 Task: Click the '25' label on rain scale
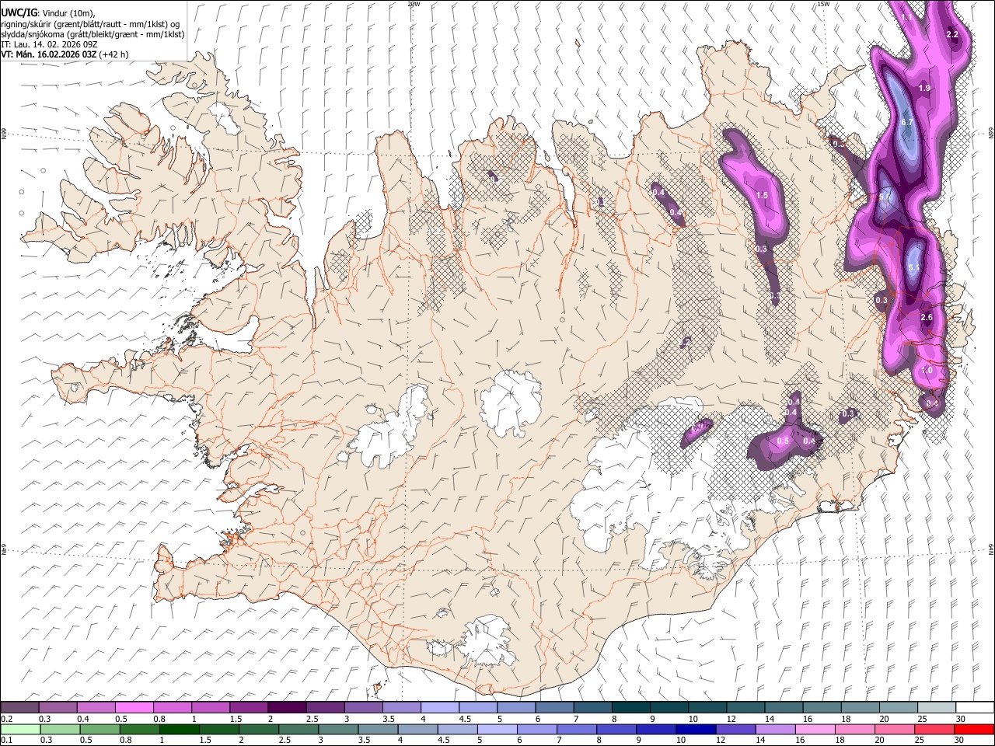coord(921,741)
